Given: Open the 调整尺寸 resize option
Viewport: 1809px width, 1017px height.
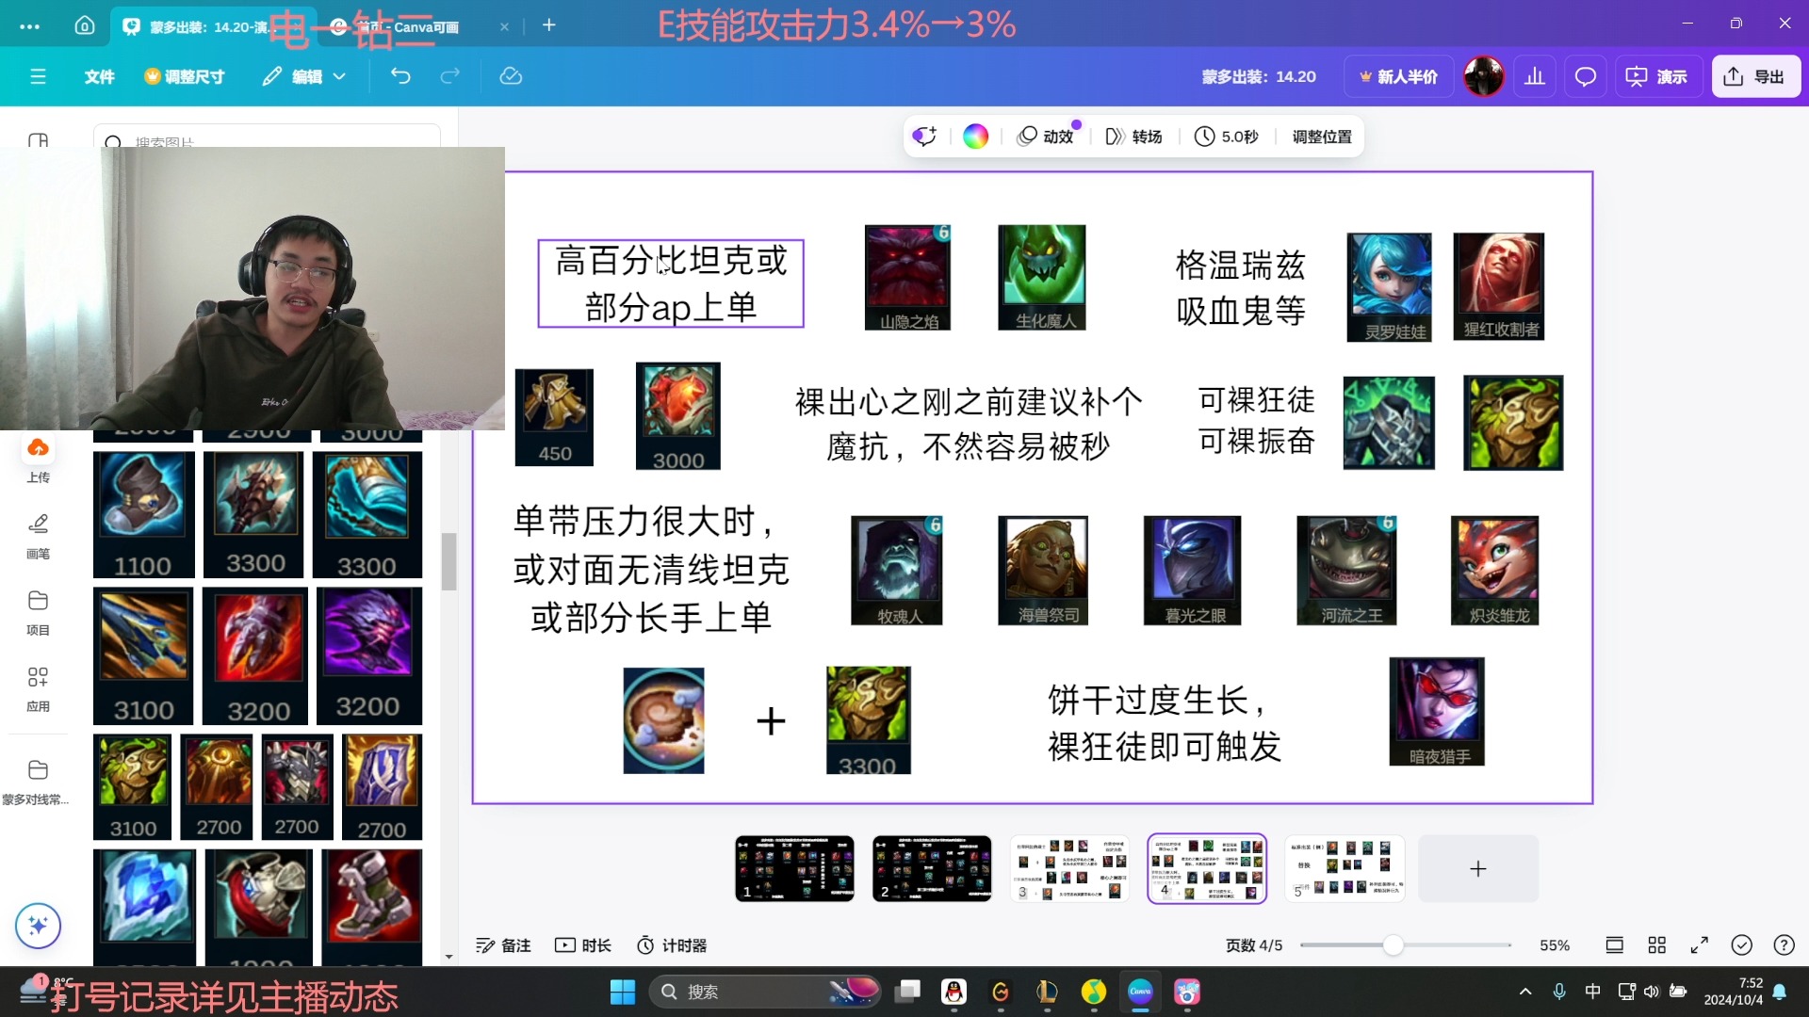Looking at the screenshot, I should tap(185, 76).
